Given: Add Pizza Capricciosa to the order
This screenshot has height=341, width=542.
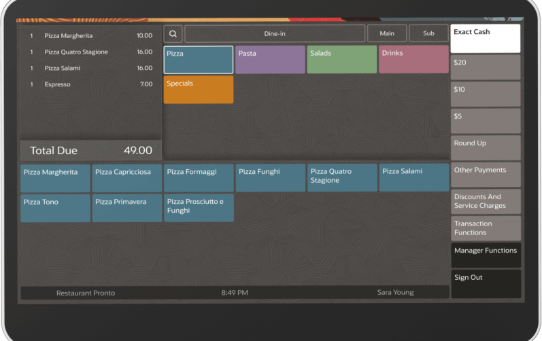Looking at the screenshot, I should click(126, 178).
